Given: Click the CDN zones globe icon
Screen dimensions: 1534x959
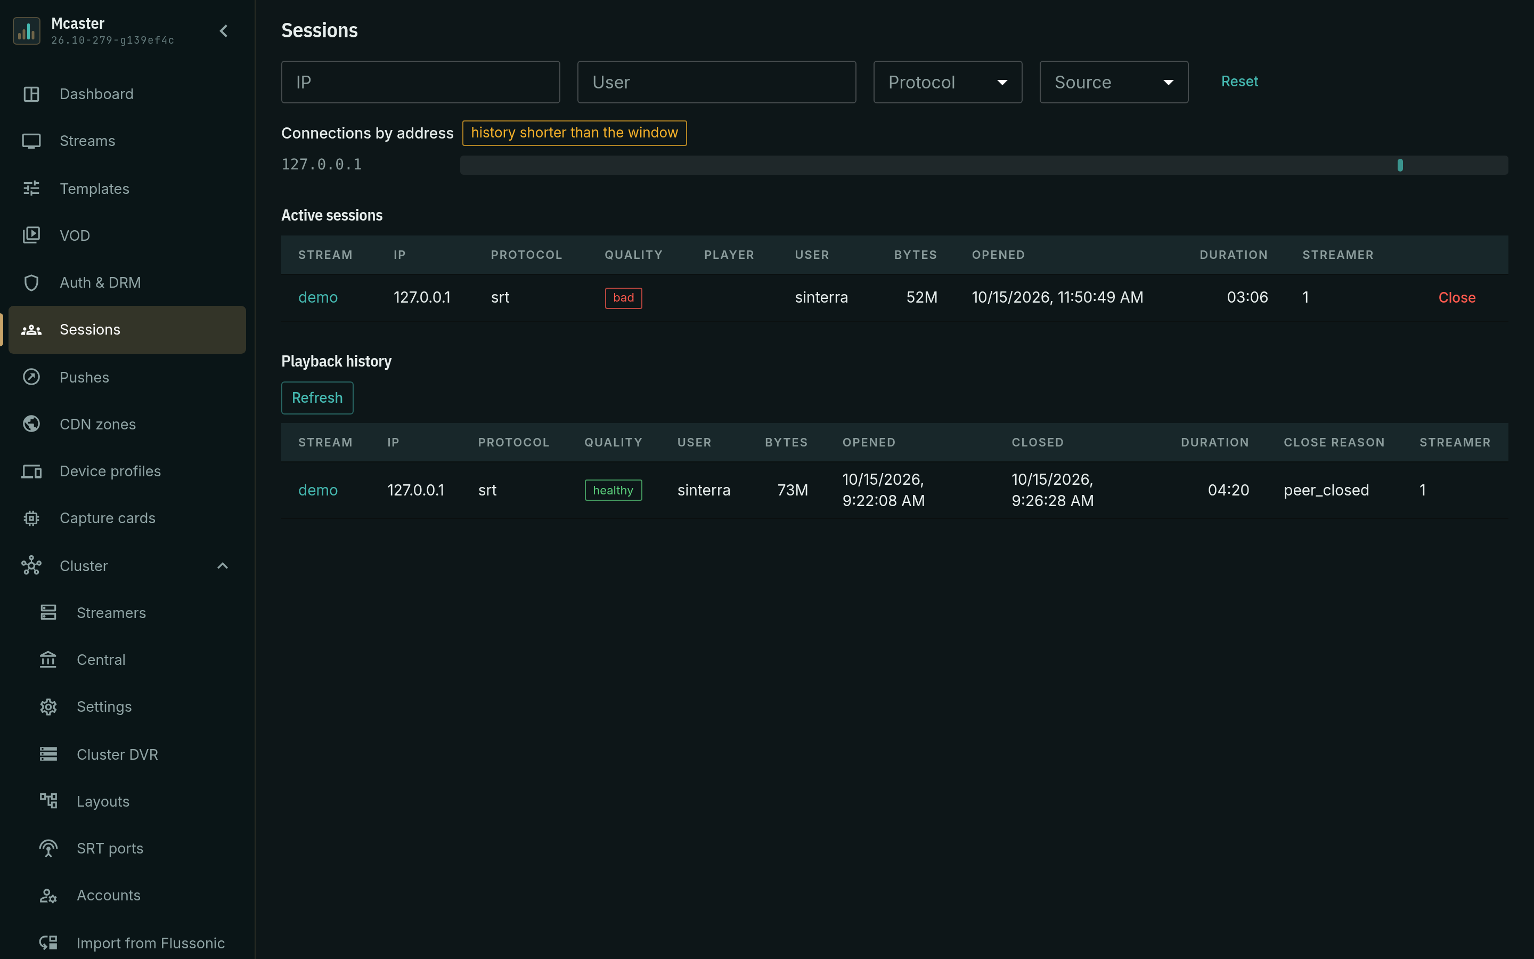Looking at the screenshot, I should 31,424.
